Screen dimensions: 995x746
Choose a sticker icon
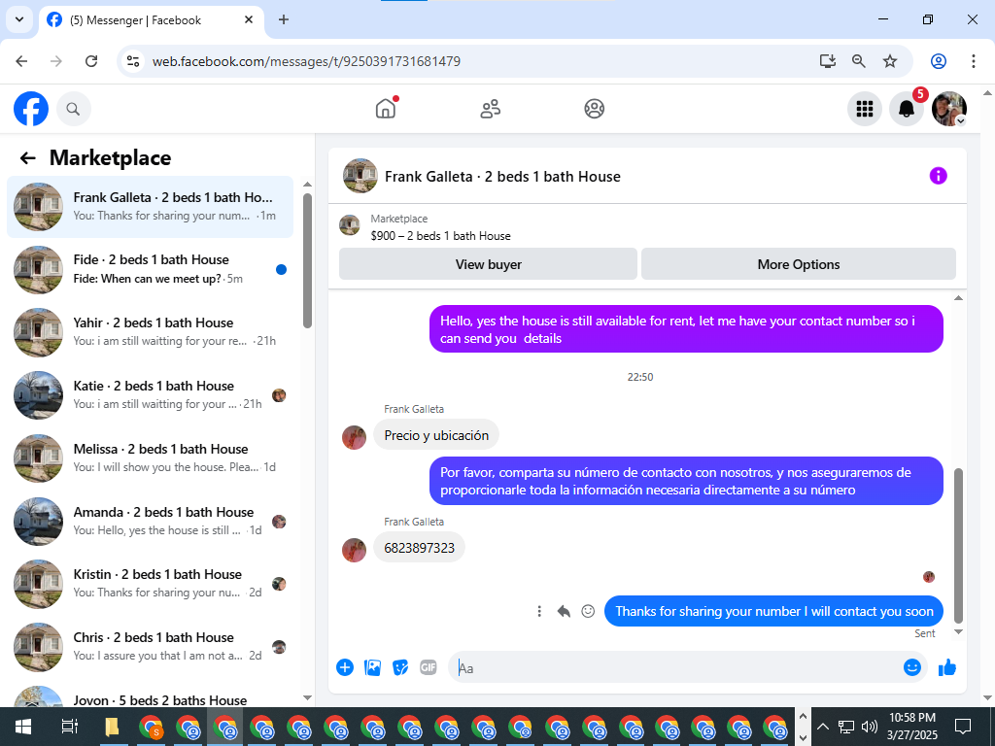pos(400,667)
